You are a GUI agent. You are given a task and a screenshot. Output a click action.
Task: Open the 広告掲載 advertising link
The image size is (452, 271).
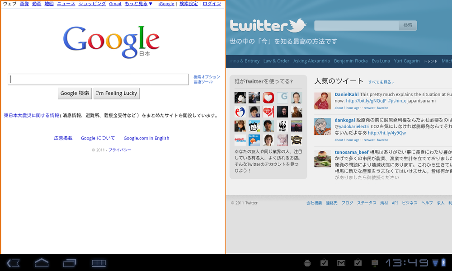point(63,138)
